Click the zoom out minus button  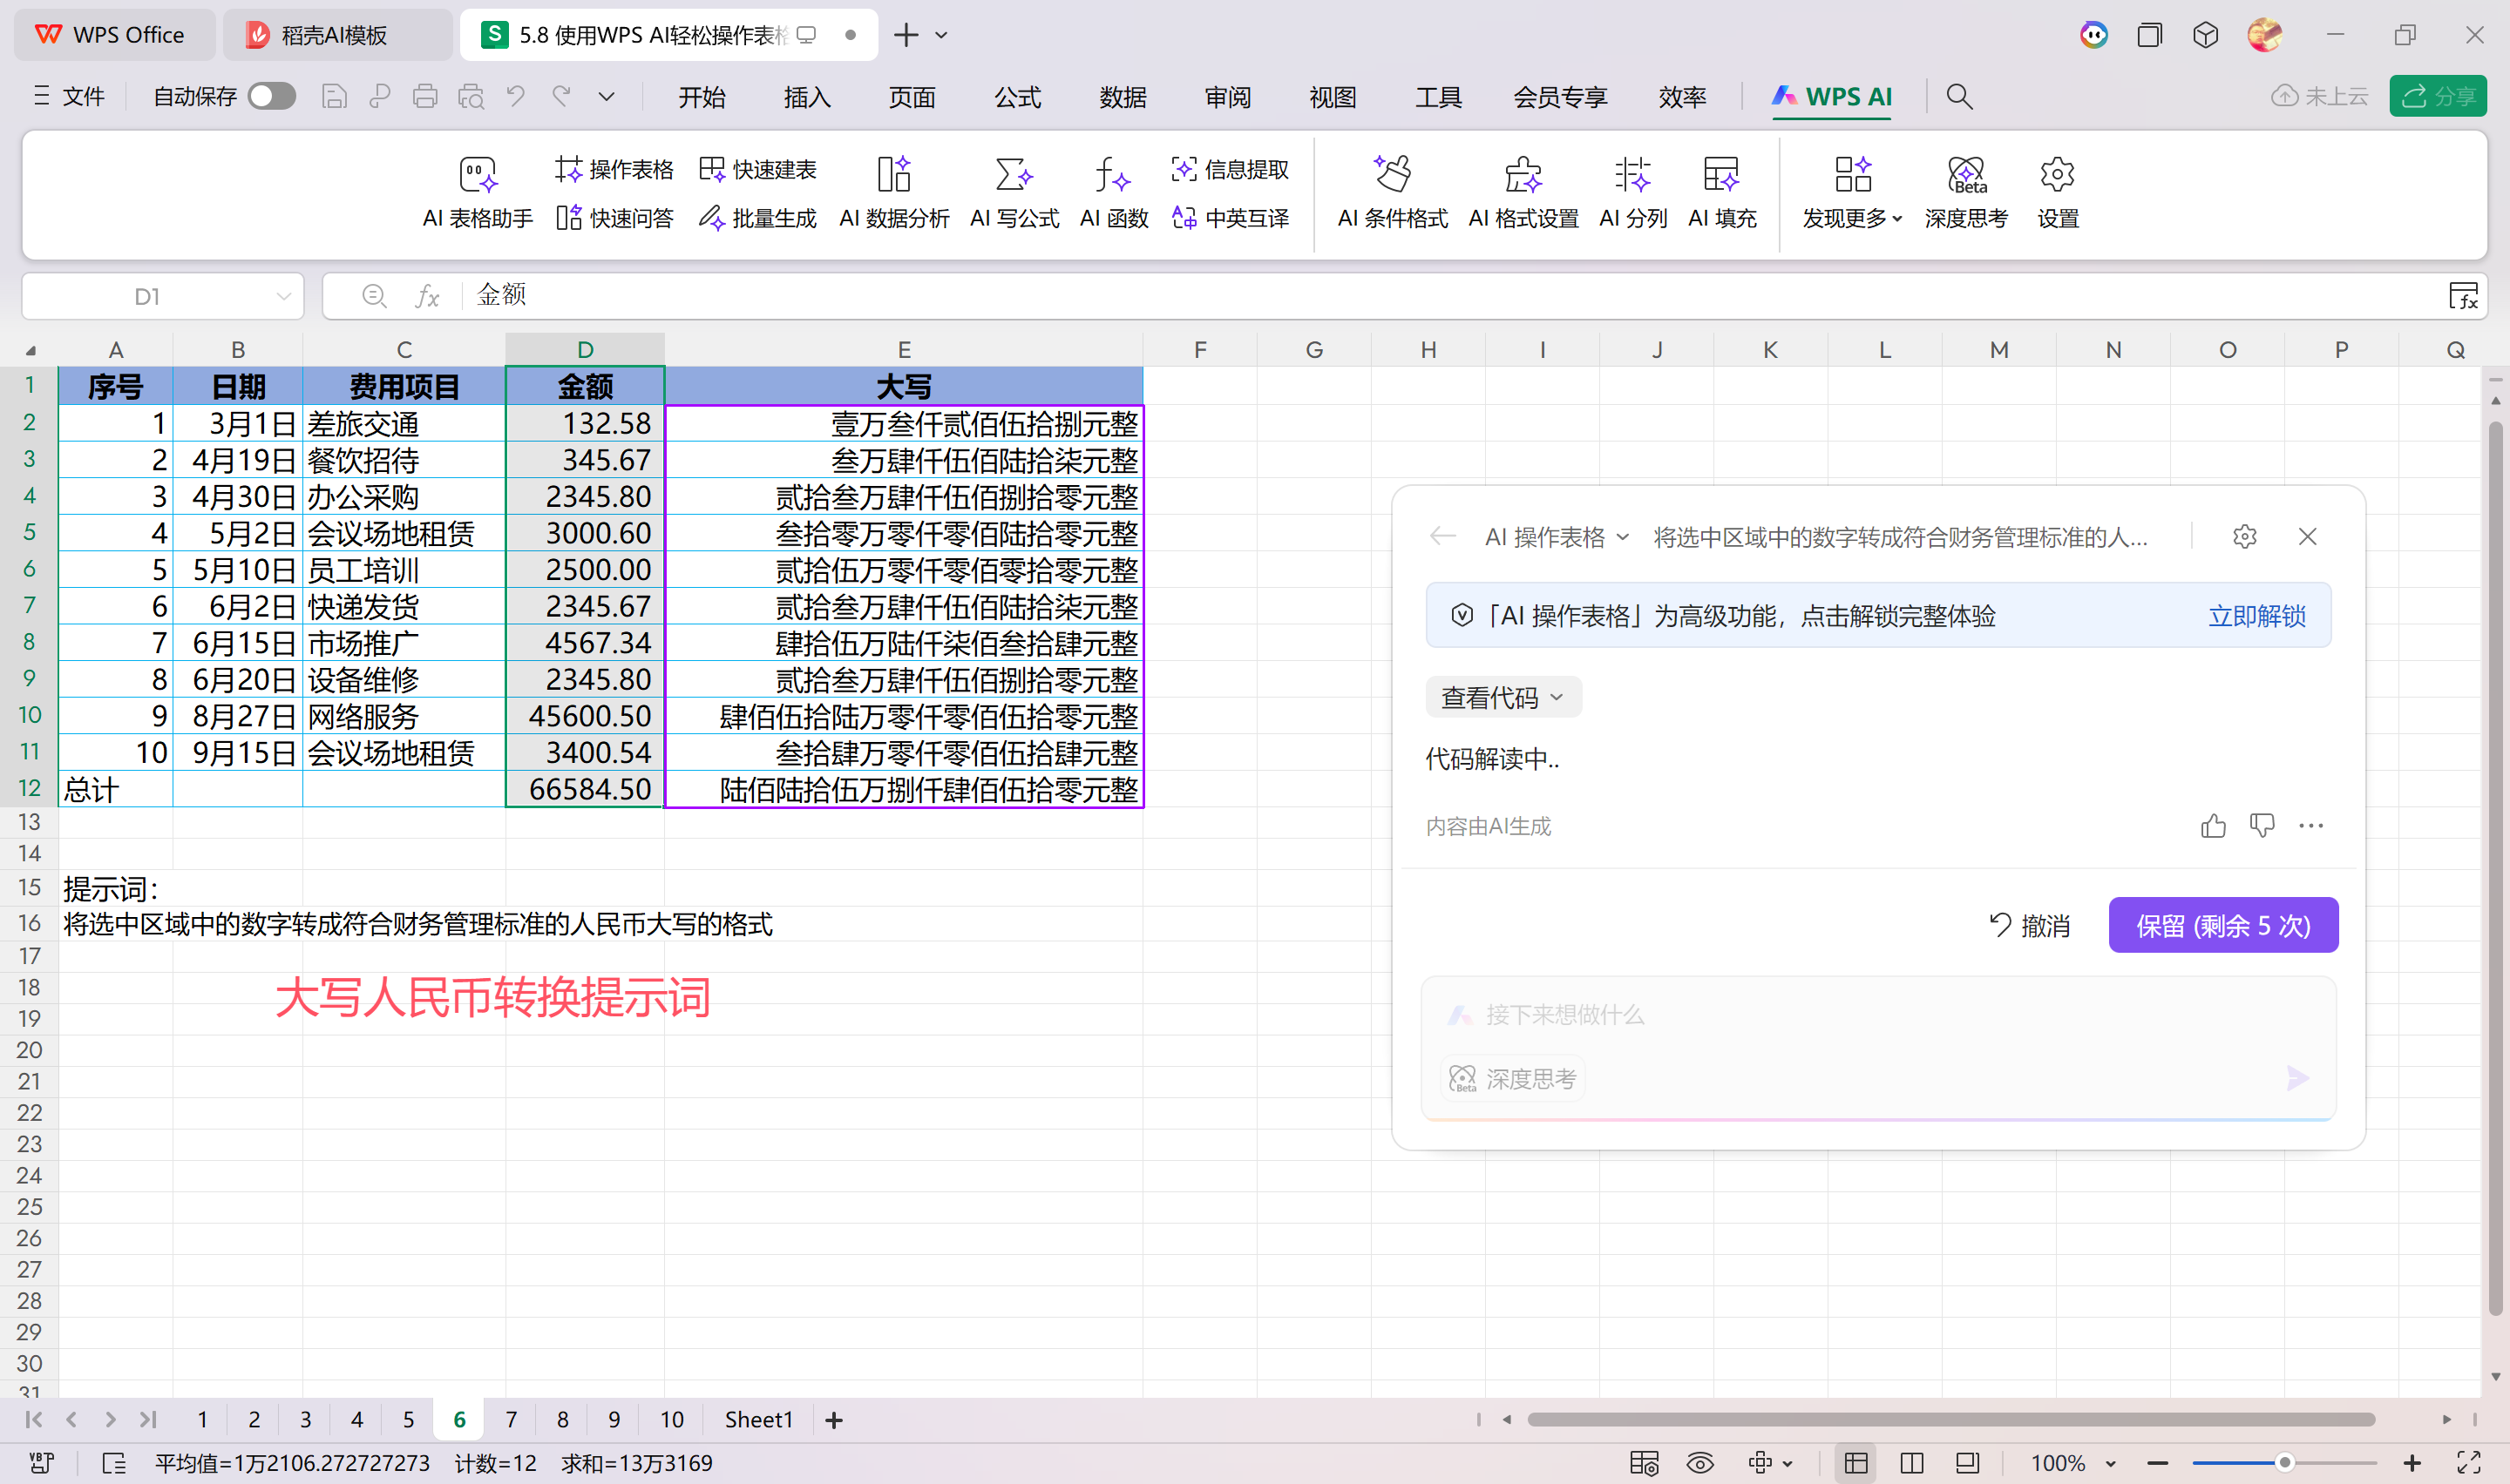2157,1463
